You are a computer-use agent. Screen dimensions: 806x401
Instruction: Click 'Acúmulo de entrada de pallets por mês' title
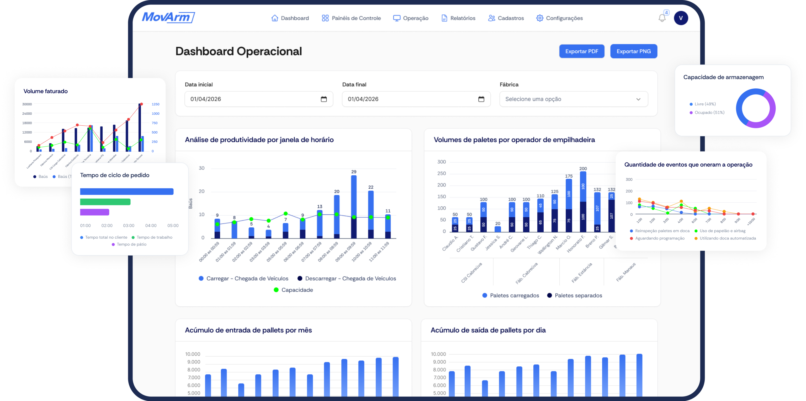(x=248, y=330)
